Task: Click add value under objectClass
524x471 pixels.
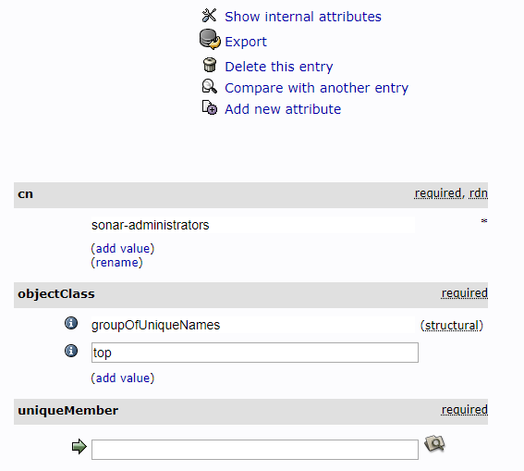Action: (x=123, y=378)
